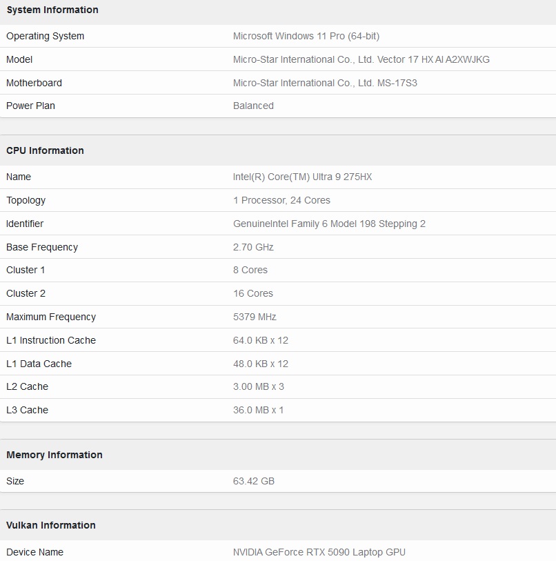Click the Identifier row label
The width and height of the screenshot is (556, 561).
click(x=25, y=224)
